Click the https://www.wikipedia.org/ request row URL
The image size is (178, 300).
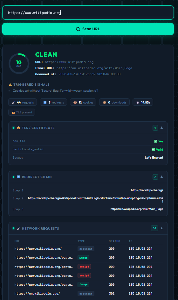(38, 249)
